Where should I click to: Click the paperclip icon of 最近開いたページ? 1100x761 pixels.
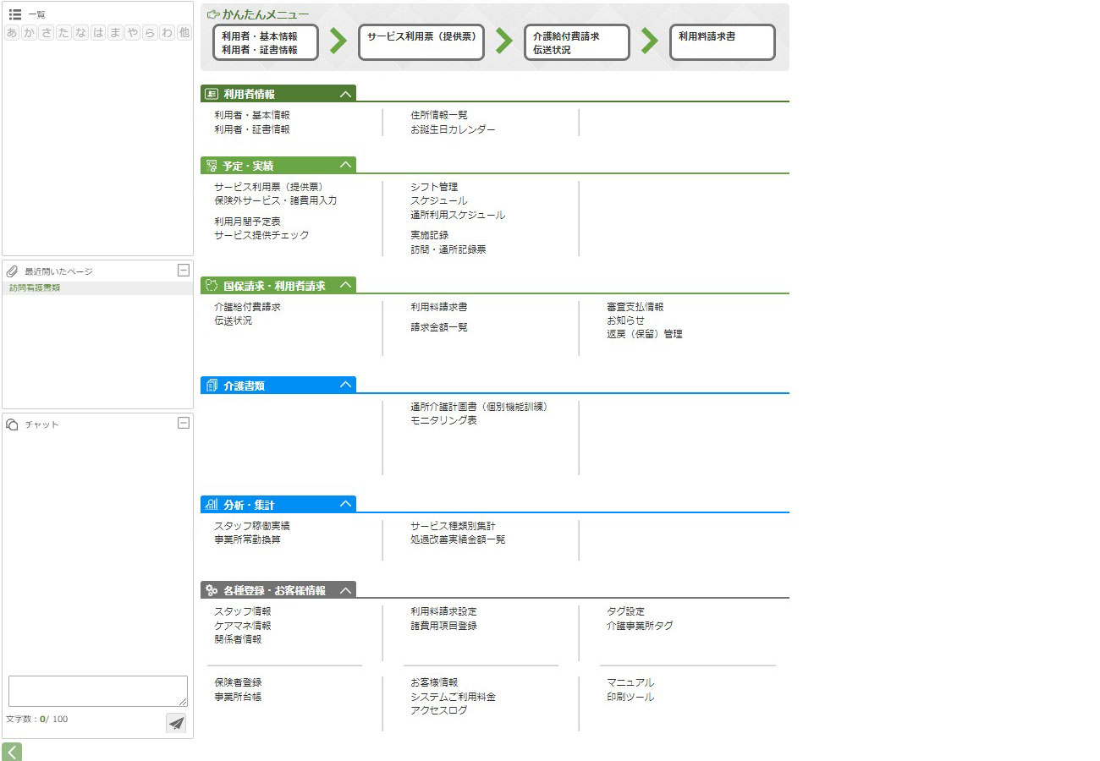point(13,271)
